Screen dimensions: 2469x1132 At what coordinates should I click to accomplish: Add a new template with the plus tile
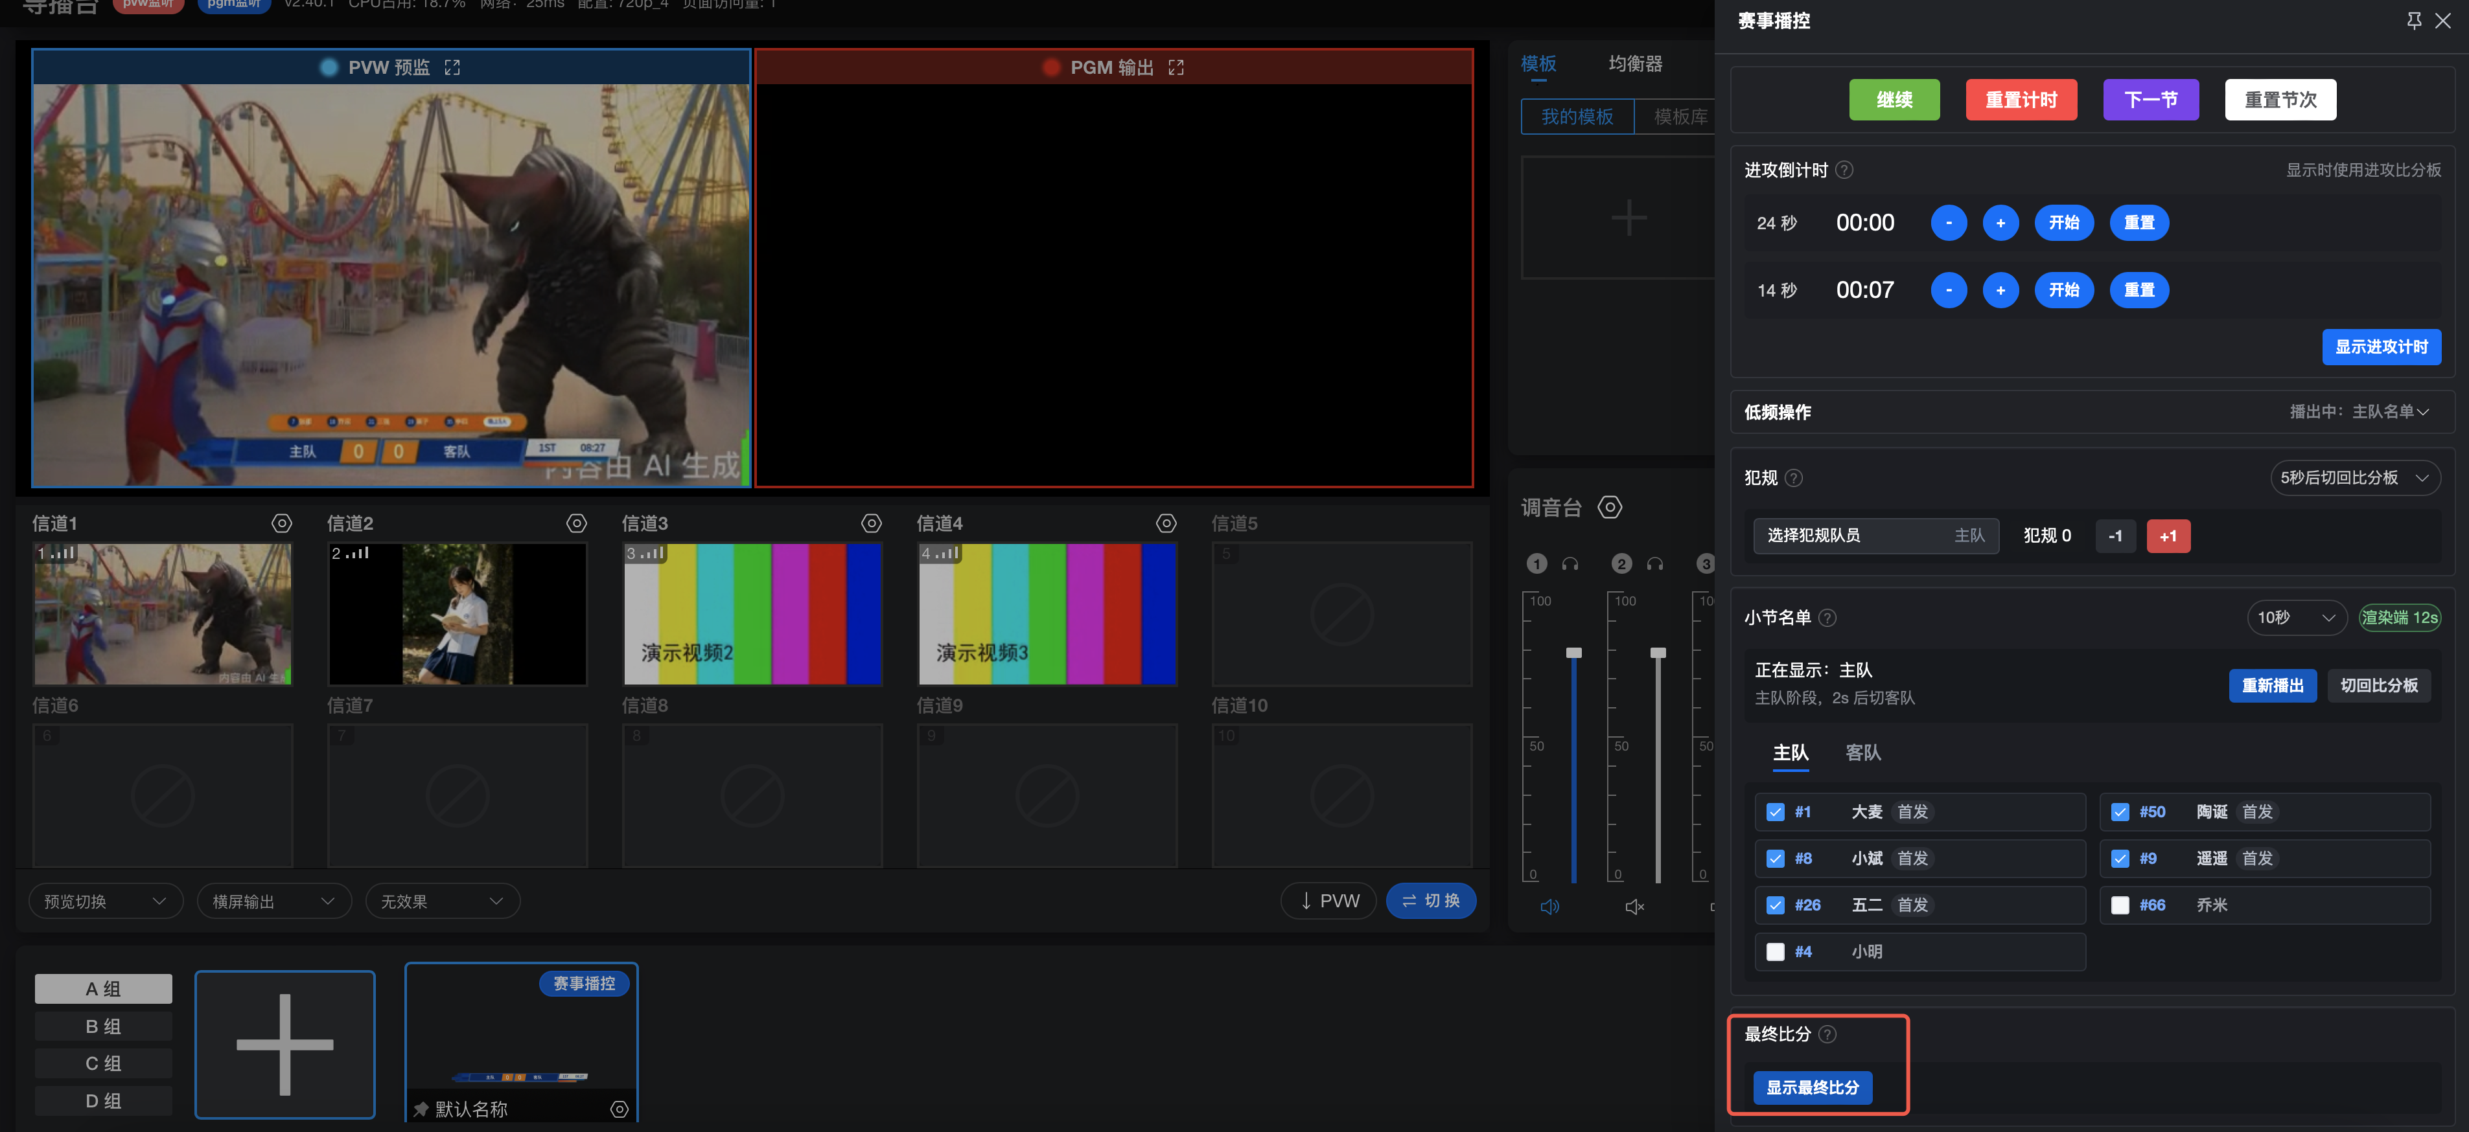[x=1629, y=218]
